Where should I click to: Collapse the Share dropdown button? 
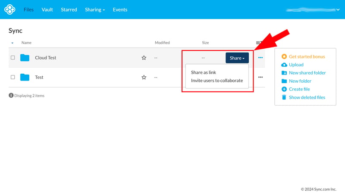point(237,58)
